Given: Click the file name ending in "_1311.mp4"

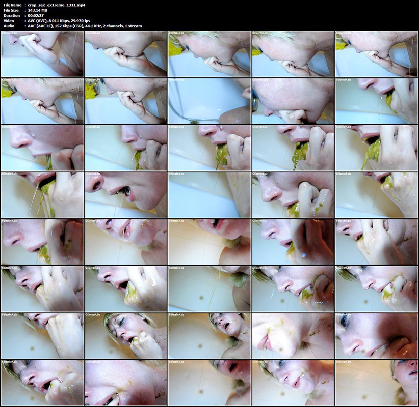Looking at the screenshot, I should click(x=57, y=5).
